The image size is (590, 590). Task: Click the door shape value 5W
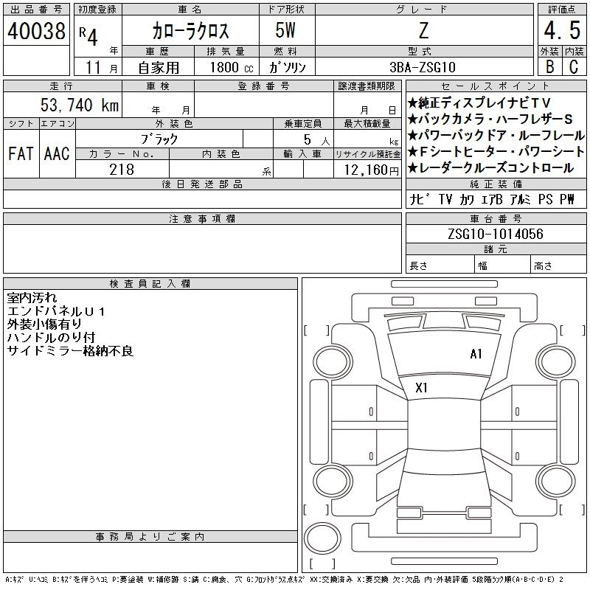(x=285, y=30)
